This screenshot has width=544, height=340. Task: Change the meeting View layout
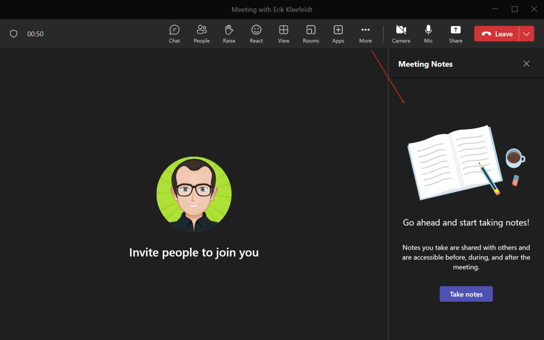click(284, 33)
